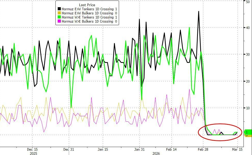
Task: Click the black line's highest peak near Feb 28
Action: pyautogui.click(x=199, y=11)
